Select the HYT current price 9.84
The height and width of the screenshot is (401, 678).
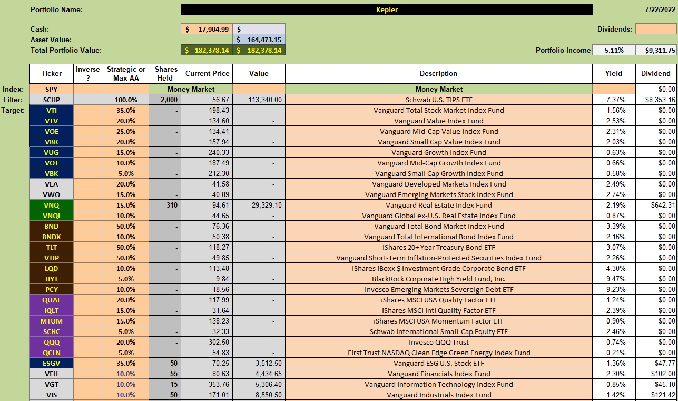click(207, 279)
